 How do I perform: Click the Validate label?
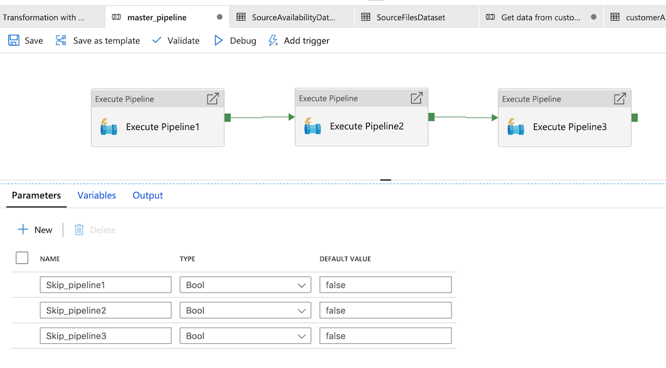pos(183,41)
